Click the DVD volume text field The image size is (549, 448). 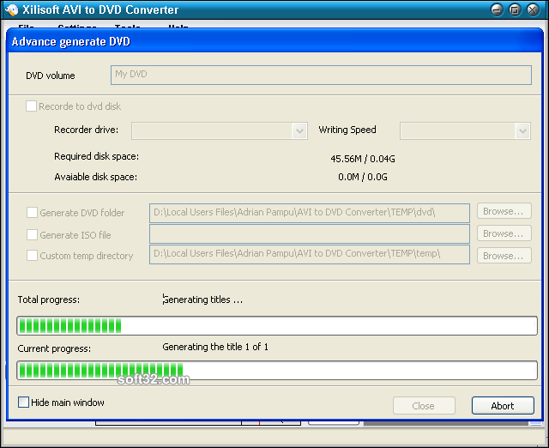(x=321, y=75)
